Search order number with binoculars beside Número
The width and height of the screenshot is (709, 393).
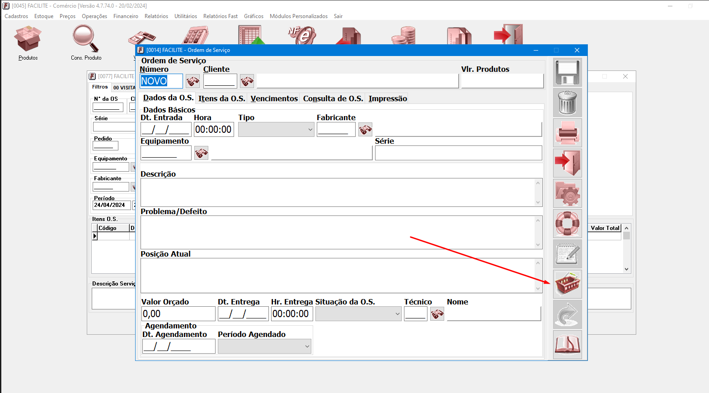[193, 81]
